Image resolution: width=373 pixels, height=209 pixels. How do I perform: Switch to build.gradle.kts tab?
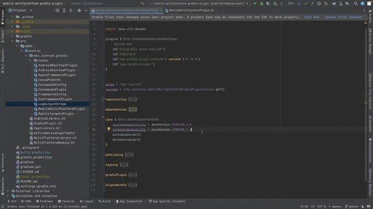(126, 10)
